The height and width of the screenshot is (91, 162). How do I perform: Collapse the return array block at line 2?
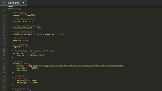click(6, 9)
